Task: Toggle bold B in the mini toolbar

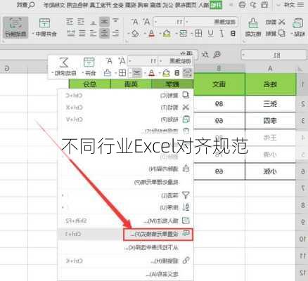Action: tap(177, 73)
